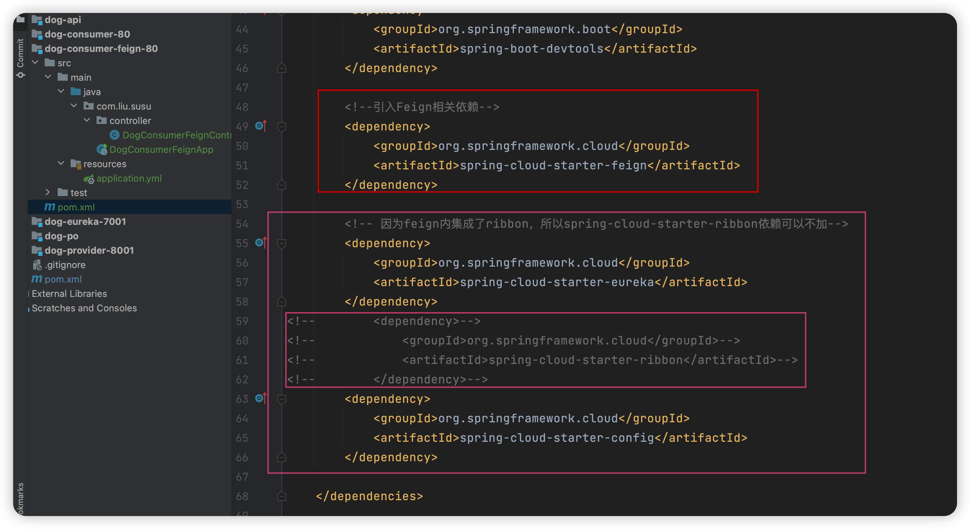
Task: Collapse the src folder chevron
Action: coord(35,62)
